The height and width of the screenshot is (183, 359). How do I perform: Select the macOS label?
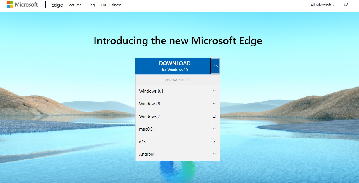[x=146, y=129]
